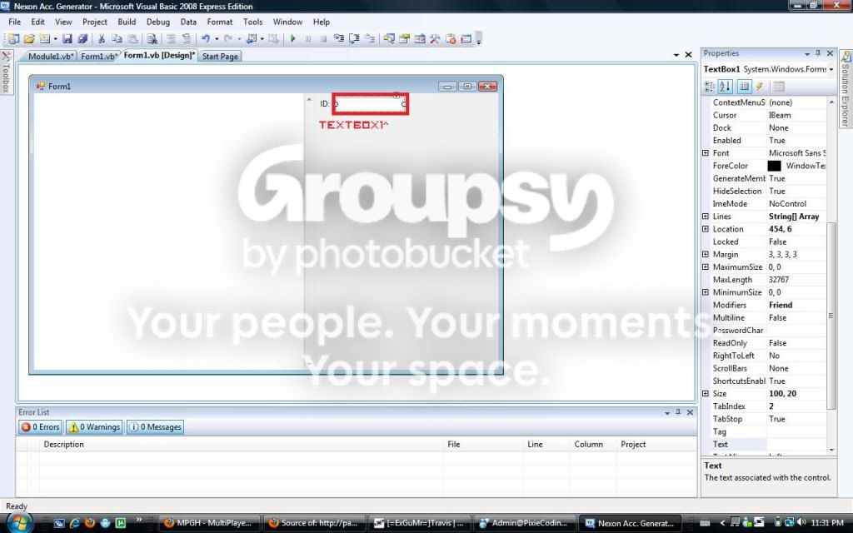Click the Step Over toolbar icon
The height and width of the screenshot is (533, 853).
pos(354,38)
